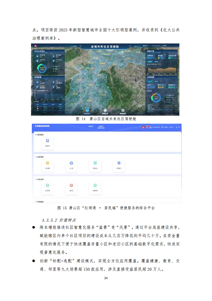Click caption 图 15 萧山区“红领通 • 居民端”
The height and width of the screenshot is (301, 212).
[x=106, y=208]
